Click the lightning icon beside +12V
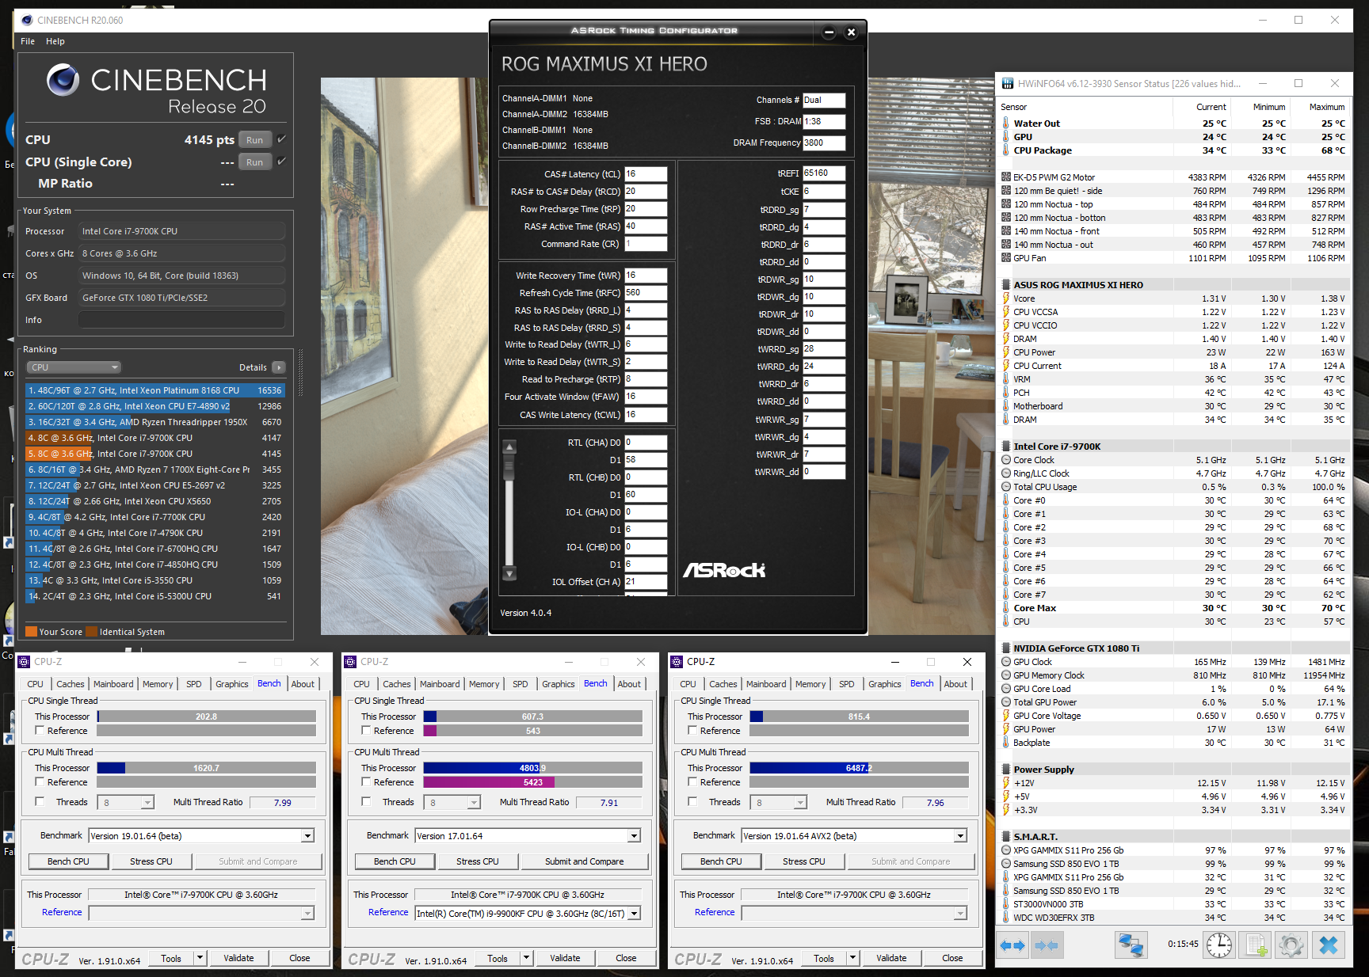1369x977 pixels. (x=1006, y=783)
